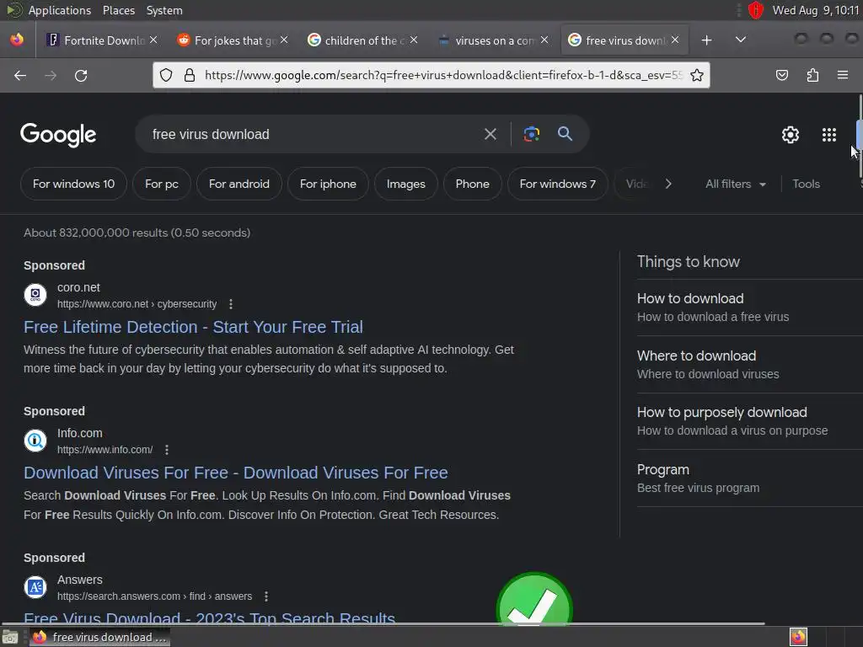Screen dimensions: 863x647
Task: Filter results by For pc
Action: (162, 184)
